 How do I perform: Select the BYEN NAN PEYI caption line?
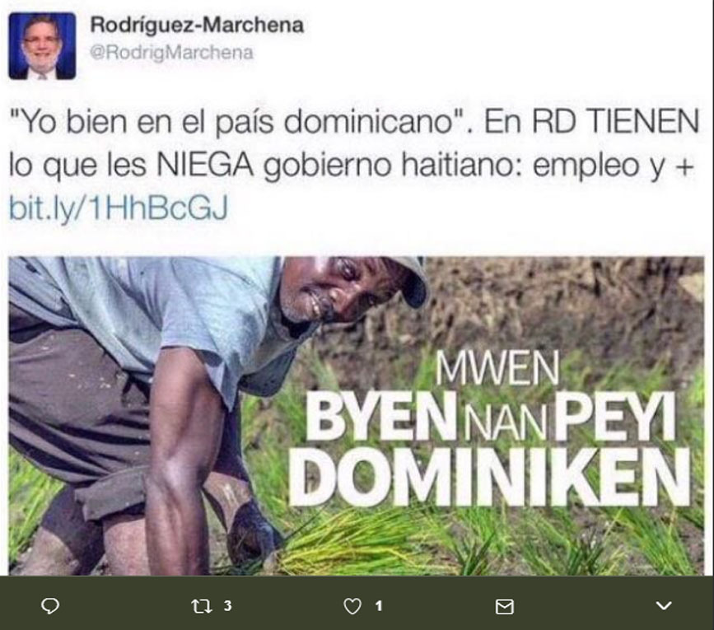point(491,416)
